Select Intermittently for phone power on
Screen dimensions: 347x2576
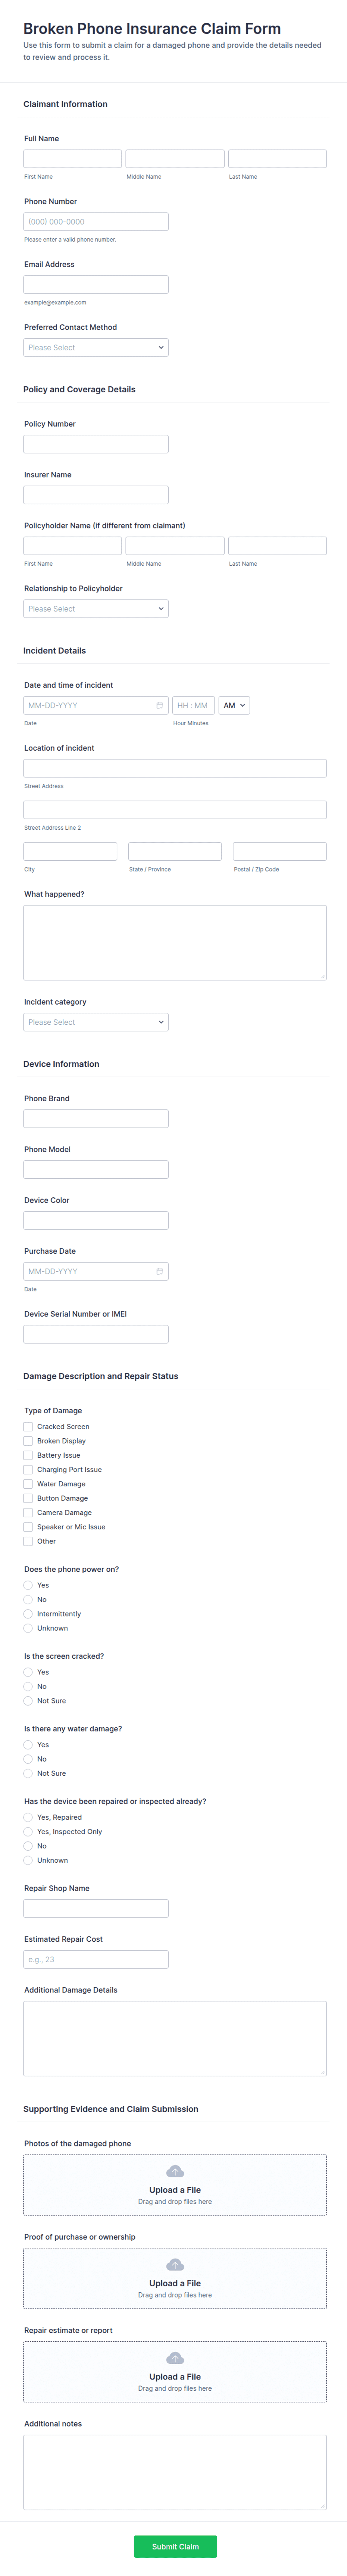click(x=28, y=1614)
